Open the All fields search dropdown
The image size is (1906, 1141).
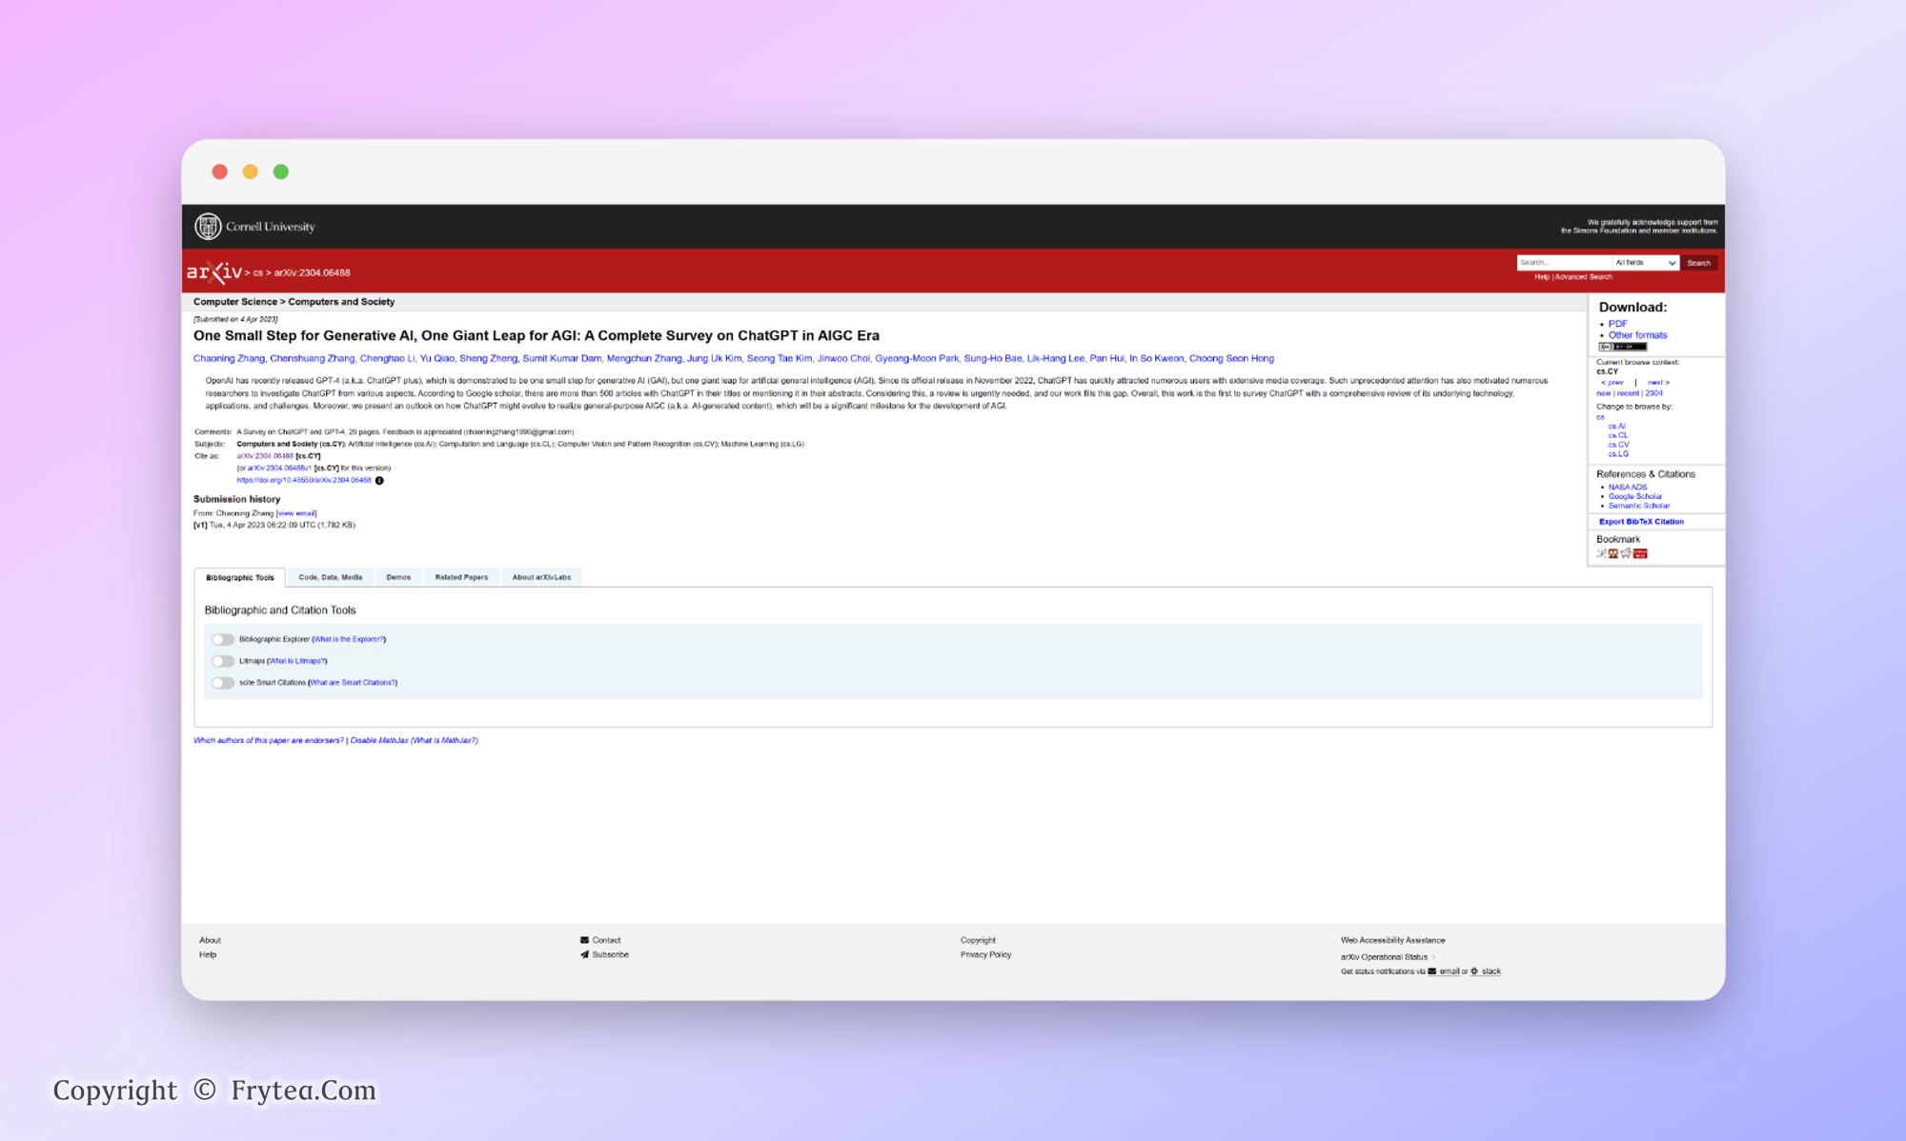pyautogui.click(x=1645, y=262)
